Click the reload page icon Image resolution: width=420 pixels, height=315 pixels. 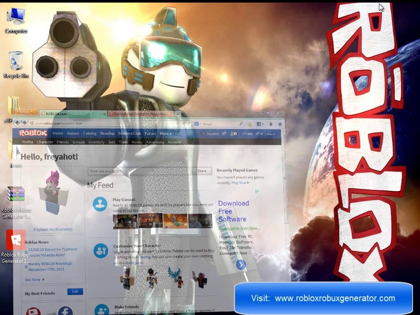(188, 124)
